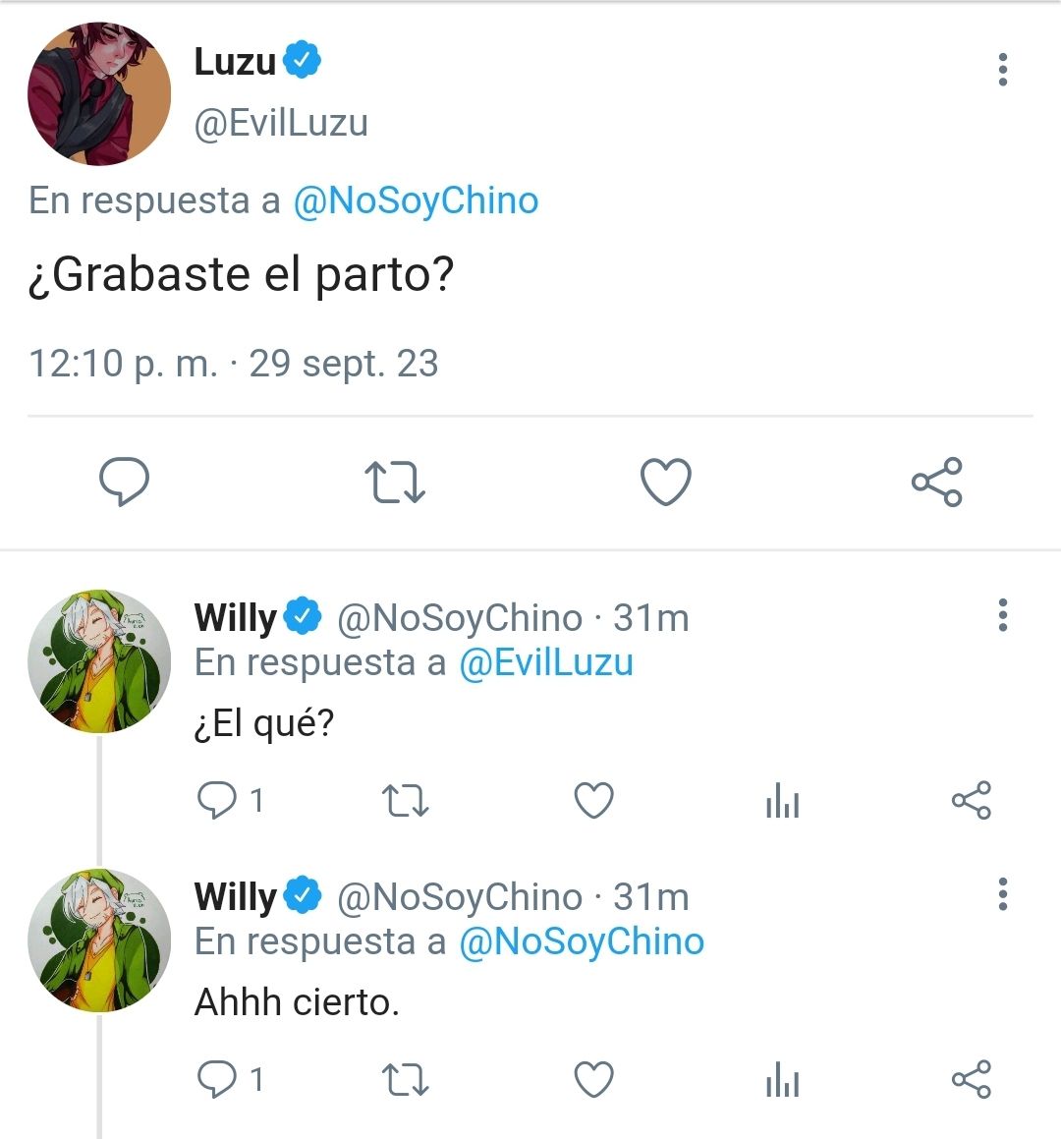Open @EvilLuzu mention in Willy's reply
The image size is (1061, 1139).
point(546,662)
